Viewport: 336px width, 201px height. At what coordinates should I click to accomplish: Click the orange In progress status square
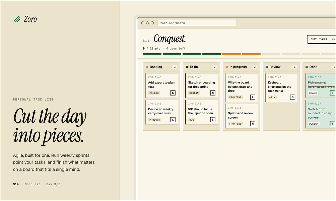point(227,67)
